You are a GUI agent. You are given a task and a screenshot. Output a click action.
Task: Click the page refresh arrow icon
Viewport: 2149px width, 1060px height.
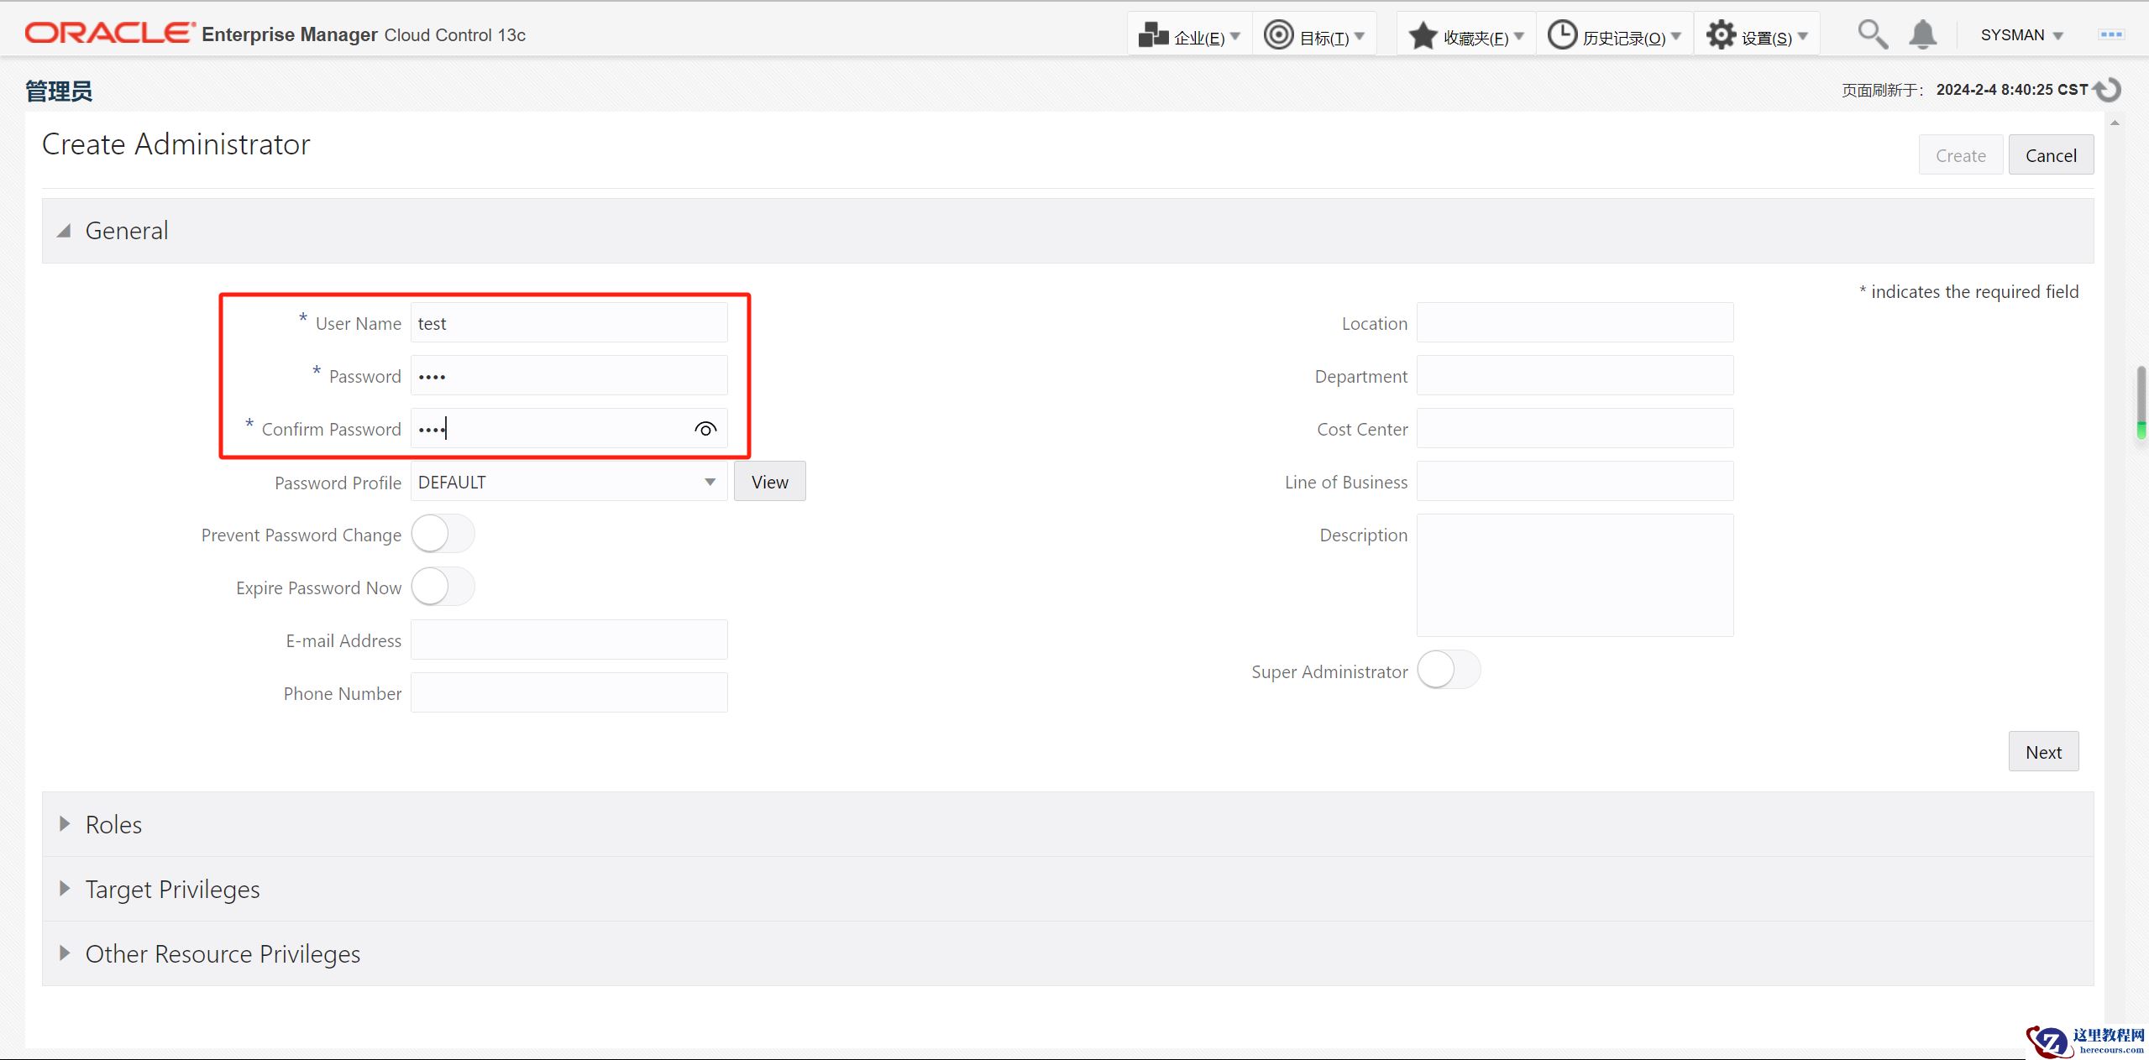click(x=2109, y=90)
